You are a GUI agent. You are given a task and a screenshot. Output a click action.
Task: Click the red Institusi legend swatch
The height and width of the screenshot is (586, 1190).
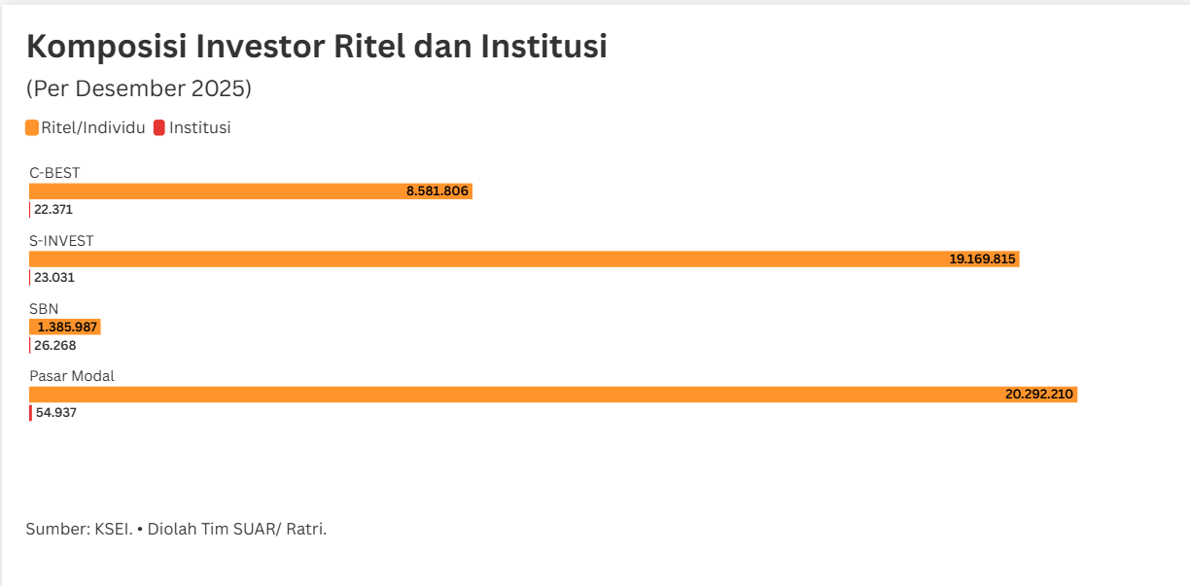tap(159, 127)
